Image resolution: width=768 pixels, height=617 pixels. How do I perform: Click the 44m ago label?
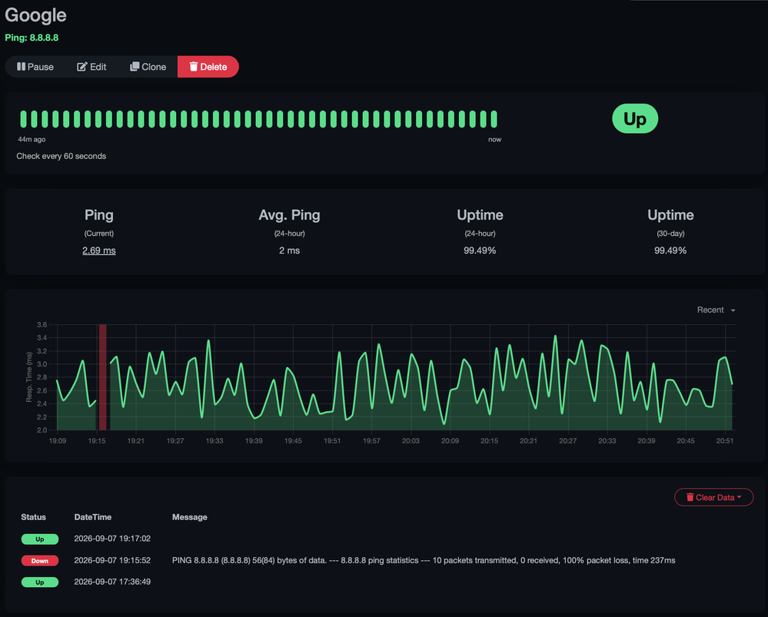[x=32, y=140]
